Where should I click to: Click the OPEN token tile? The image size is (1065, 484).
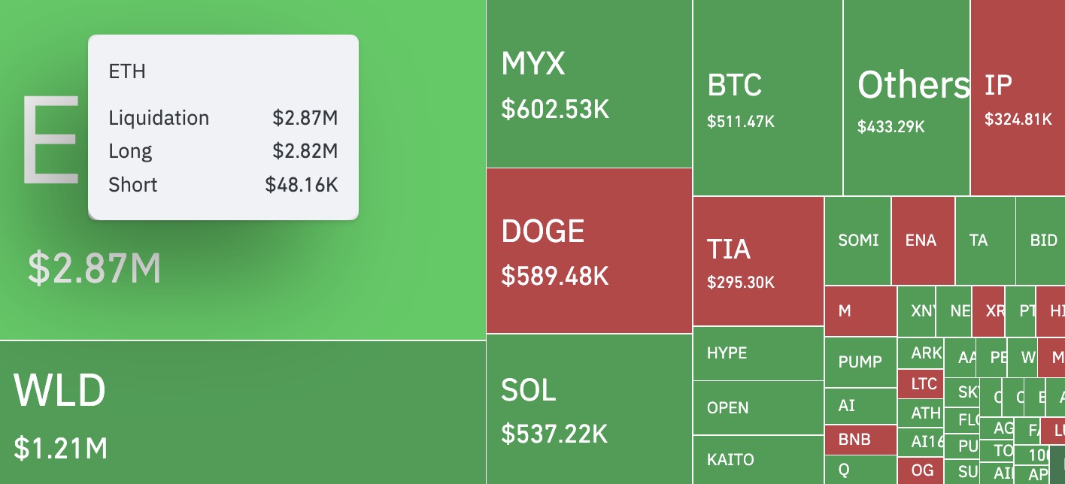[x=758, y=408]
